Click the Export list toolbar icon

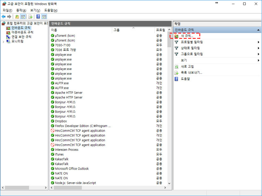(x=30, y=17)
